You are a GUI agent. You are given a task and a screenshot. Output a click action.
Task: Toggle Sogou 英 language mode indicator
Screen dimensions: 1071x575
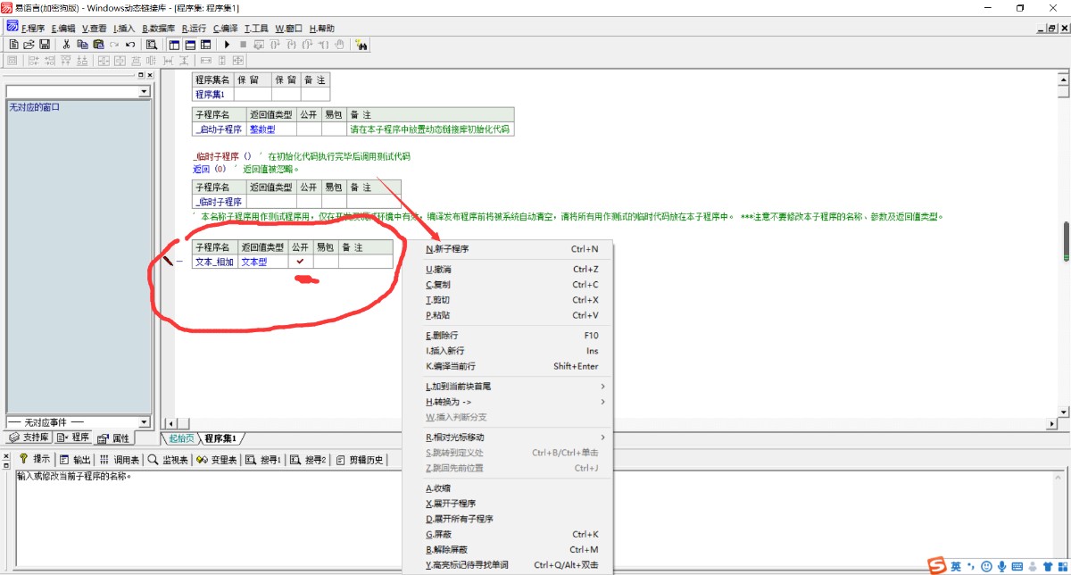click(956, 566)
